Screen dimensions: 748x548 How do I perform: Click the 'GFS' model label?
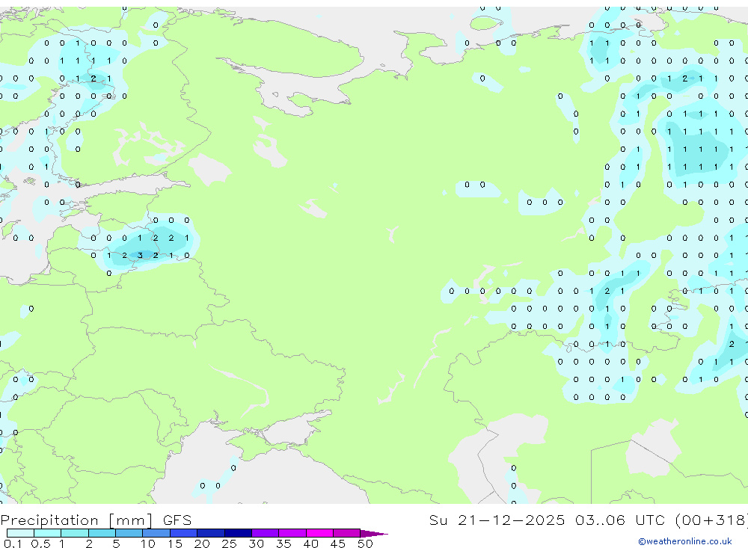coord(177,520)
